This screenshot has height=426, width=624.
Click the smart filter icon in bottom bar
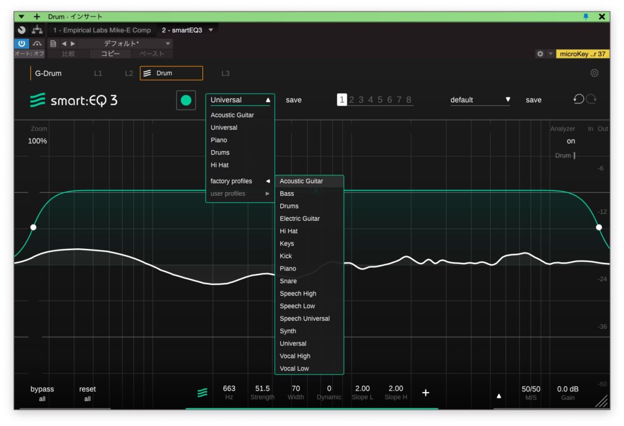pos(202,393)
